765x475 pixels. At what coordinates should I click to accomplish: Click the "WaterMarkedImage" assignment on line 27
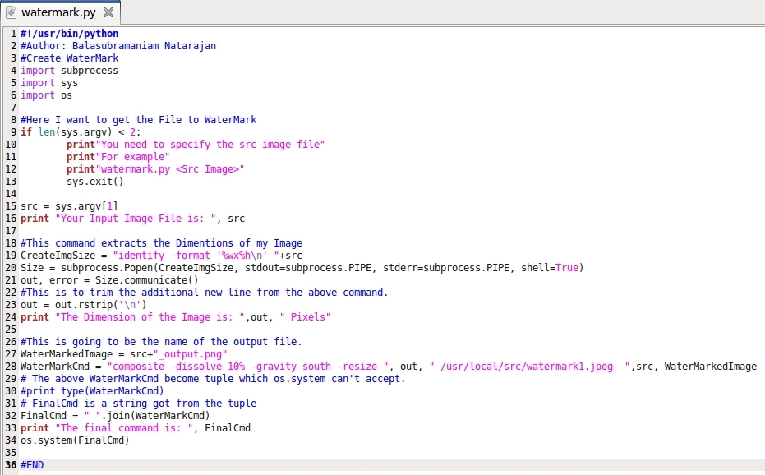tap(66, 354)
